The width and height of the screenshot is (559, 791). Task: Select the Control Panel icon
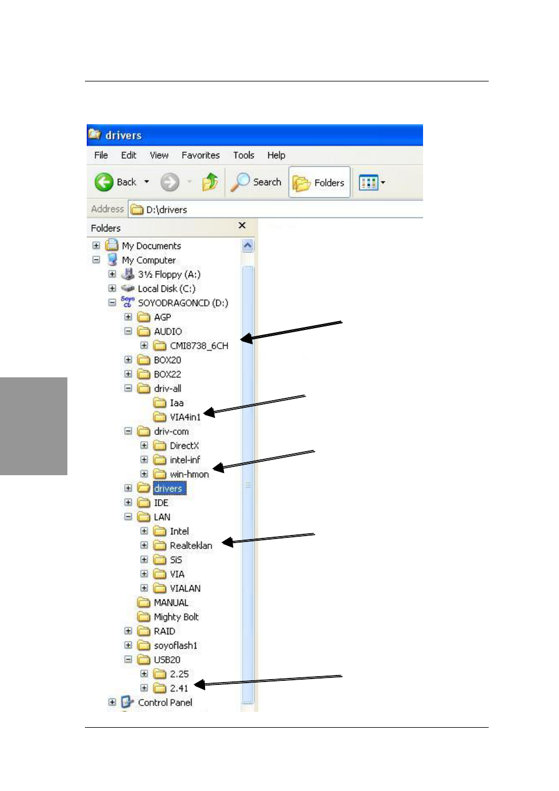pyautogui.click(x=128, y=702)
